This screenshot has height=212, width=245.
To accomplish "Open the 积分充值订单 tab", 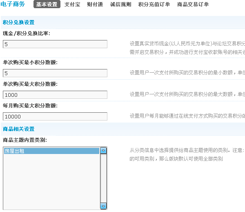I will (154, 4).
